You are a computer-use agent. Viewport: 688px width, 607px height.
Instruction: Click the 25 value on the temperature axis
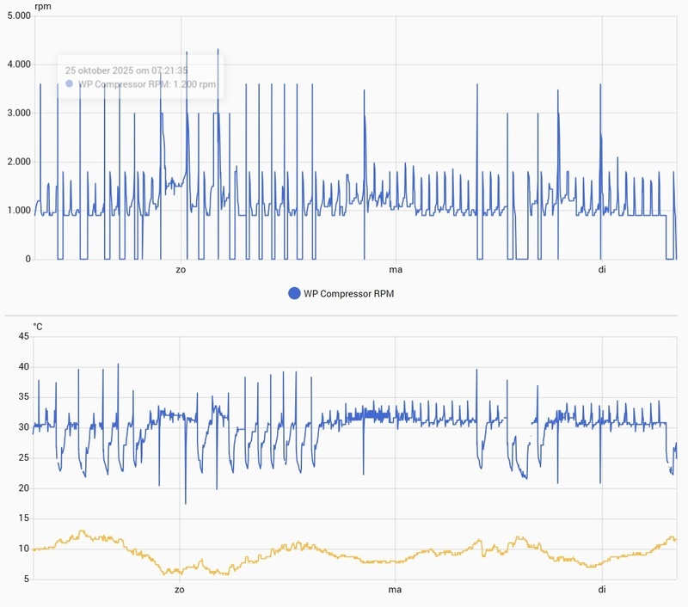(24, 458)
